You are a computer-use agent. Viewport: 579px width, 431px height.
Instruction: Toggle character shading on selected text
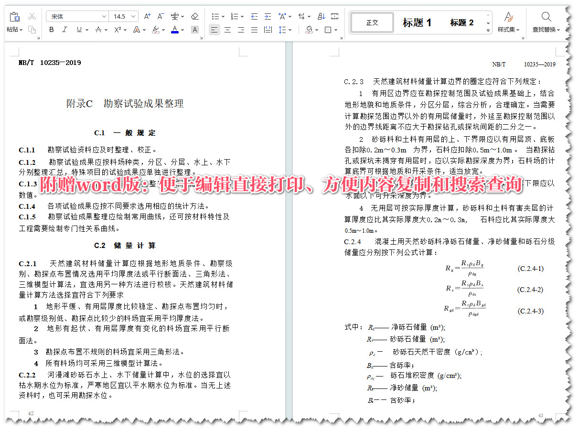coord(194,30)
